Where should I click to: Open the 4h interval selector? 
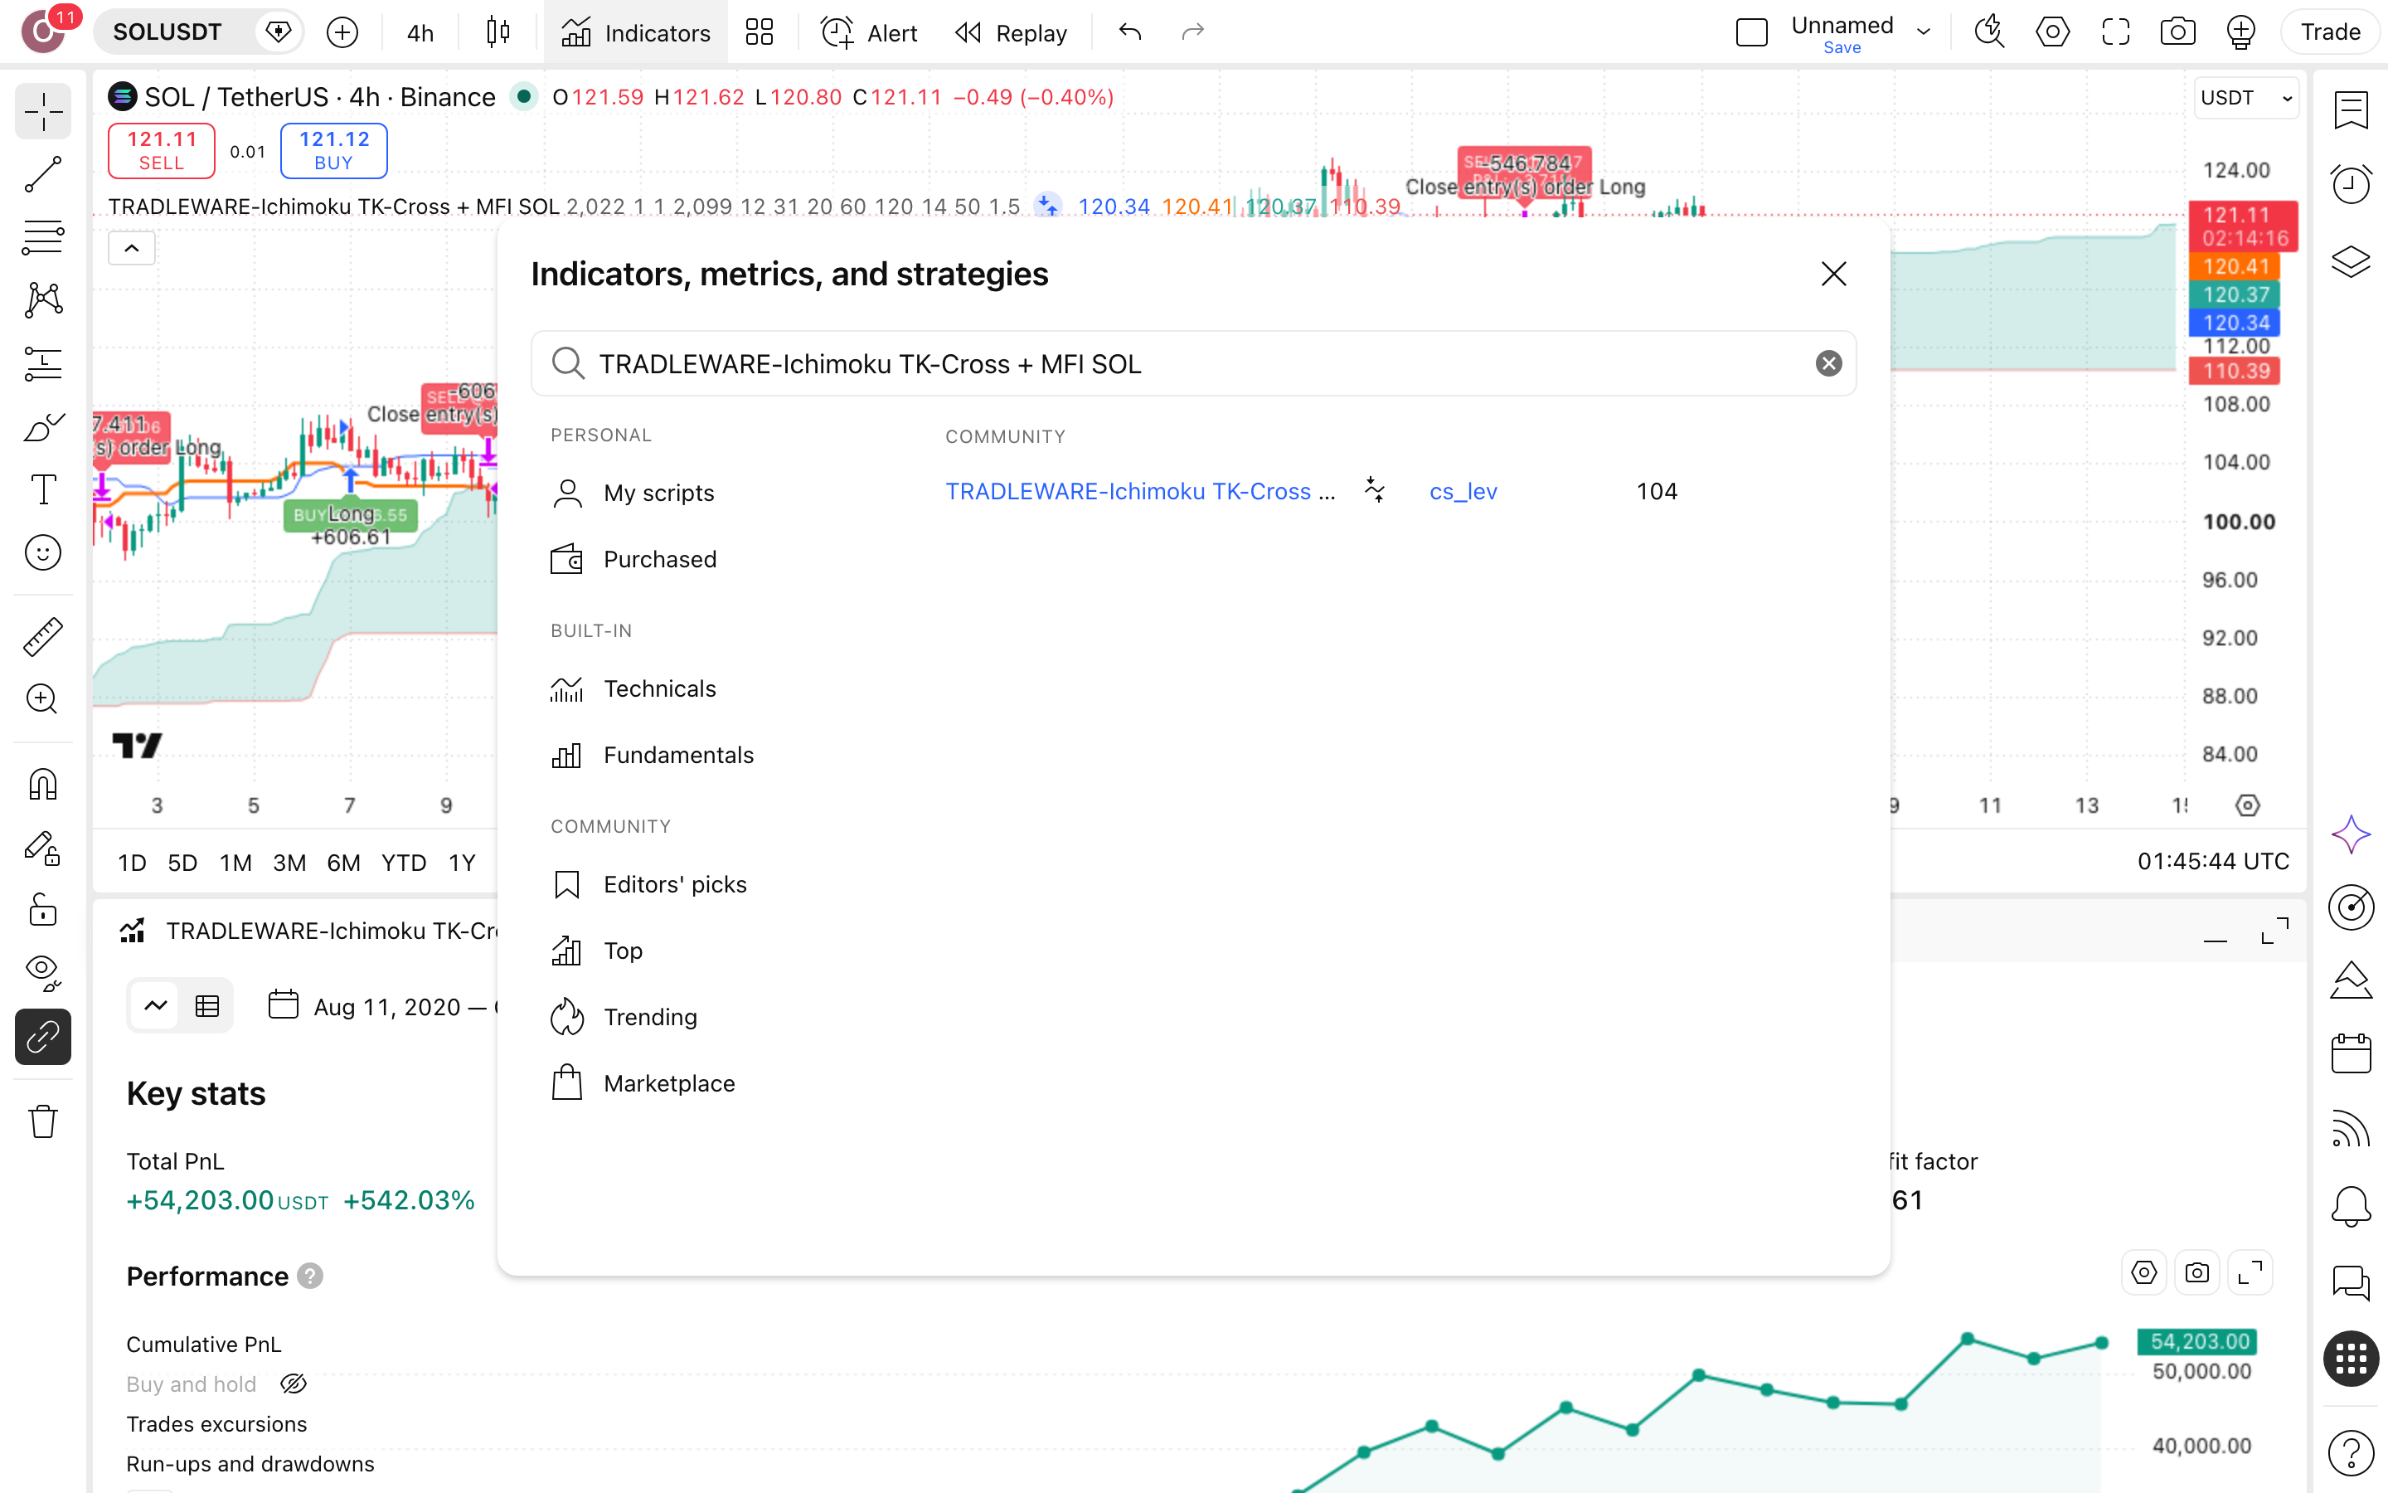point(420,32)
